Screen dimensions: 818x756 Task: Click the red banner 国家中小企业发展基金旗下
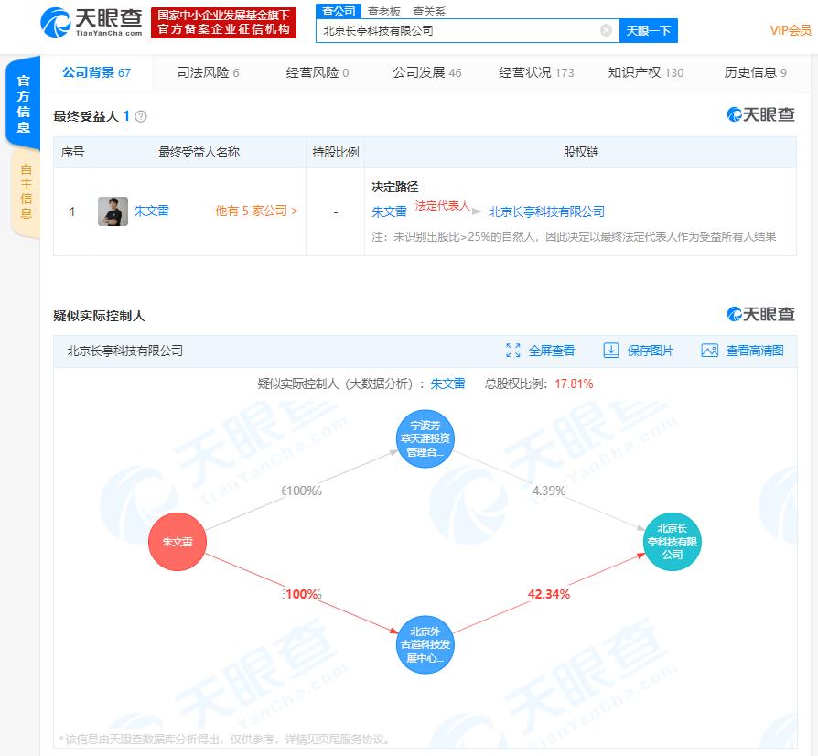click(x=224, y=23)
